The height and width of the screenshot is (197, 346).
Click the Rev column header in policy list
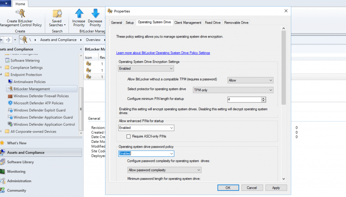(102, 57)
